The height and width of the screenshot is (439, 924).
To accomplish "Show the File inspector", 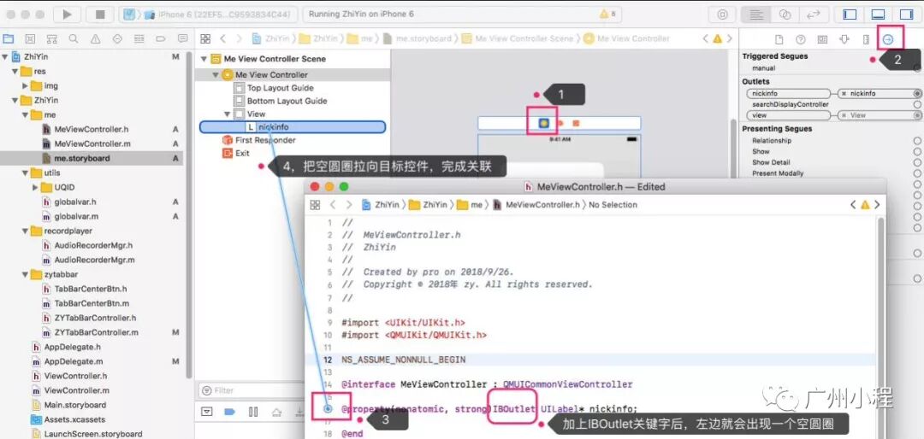I will point(779,39).
